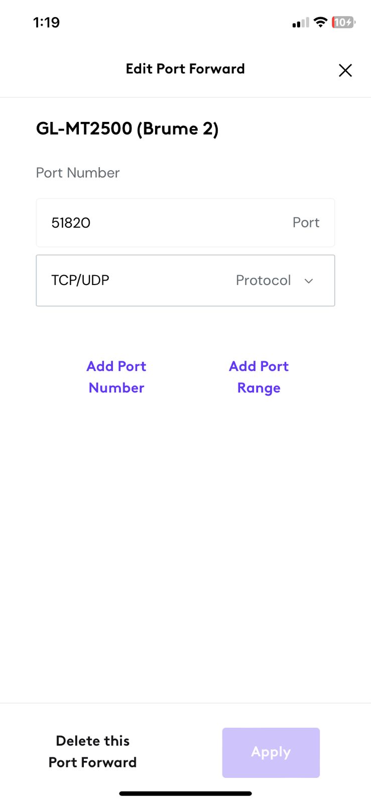This screenshot has height=803, width=371.
Task: Tap the Port placeholder label in field
Action: tap(306, 222)
